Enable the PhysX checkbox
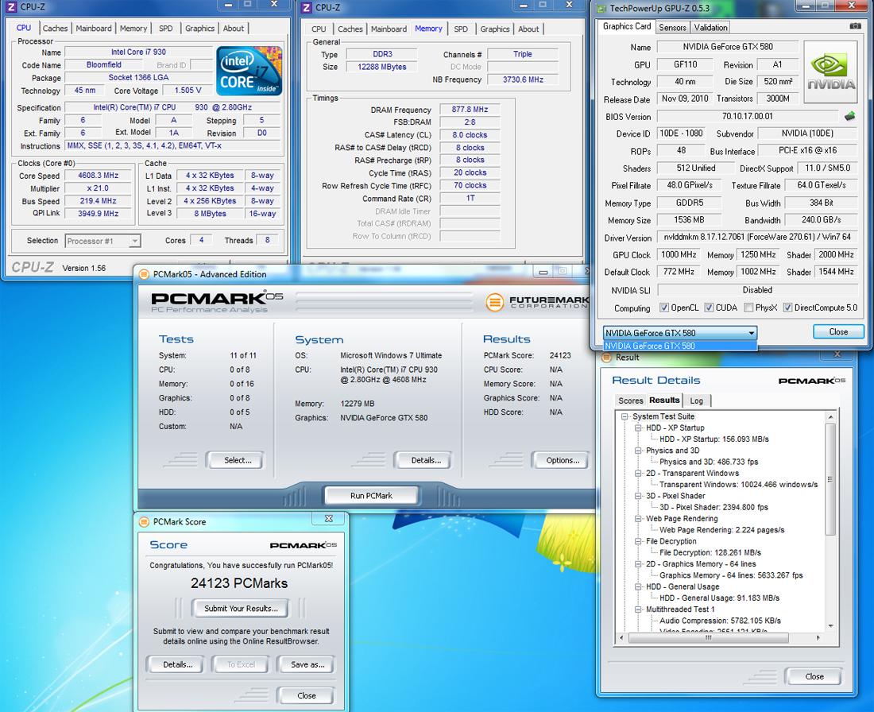The width and height of the screenshot is (874, 712). tap(748, 308)
